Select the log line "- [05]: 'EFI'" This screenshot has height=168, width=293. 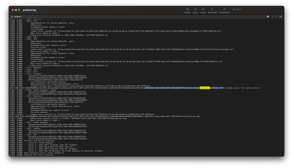31,21
